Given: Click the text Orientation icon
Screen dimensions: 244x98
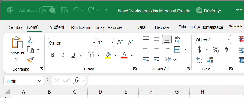Looking at the screenshot, I should click(x=168, y=60).
